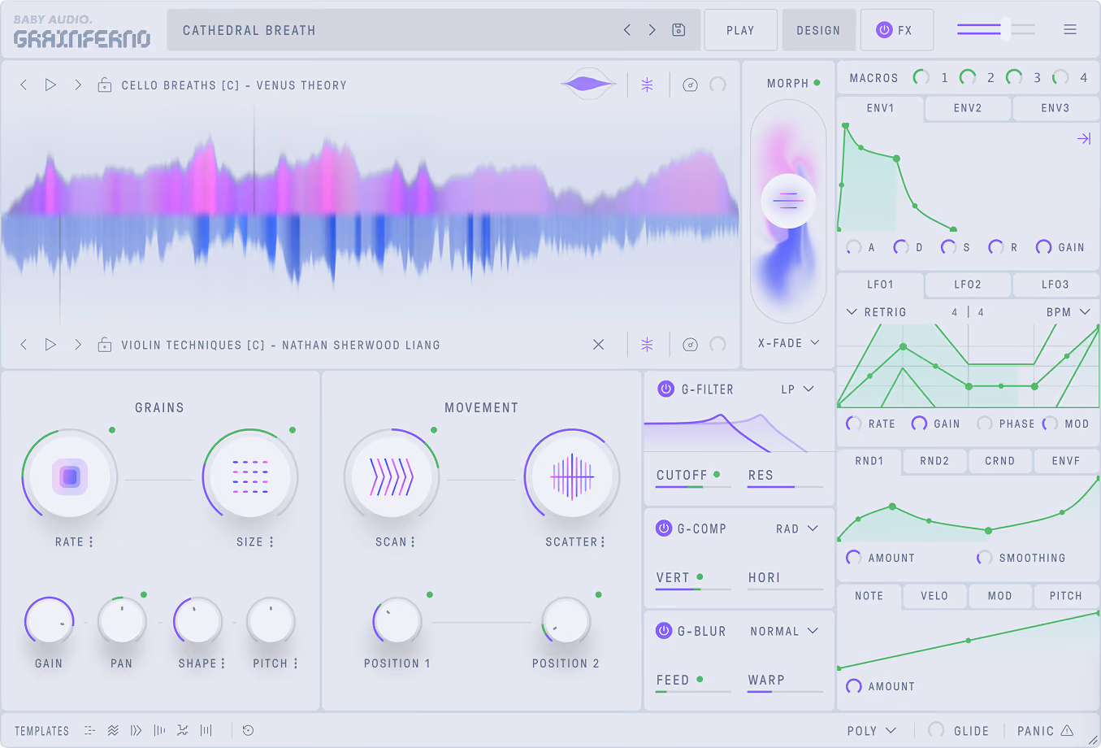
Task: Click the waveform shape thumbnail in Cello row
Action: click(588, 84)
